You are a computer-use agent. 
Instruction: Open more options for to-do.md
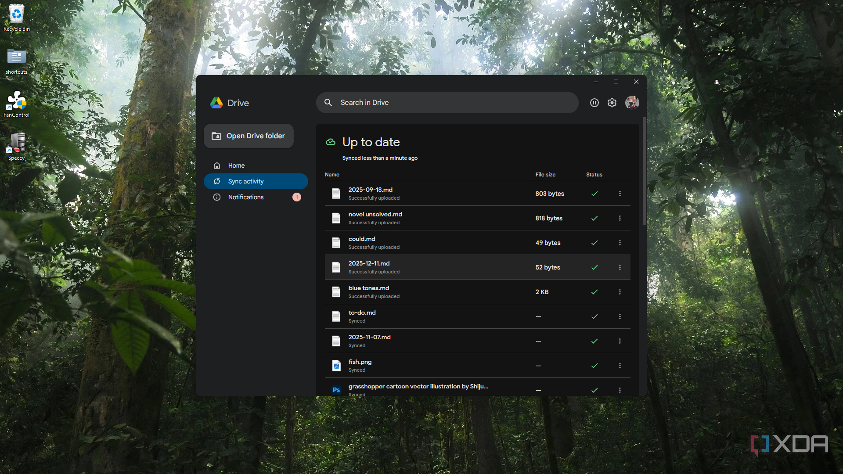coord(620,316)
